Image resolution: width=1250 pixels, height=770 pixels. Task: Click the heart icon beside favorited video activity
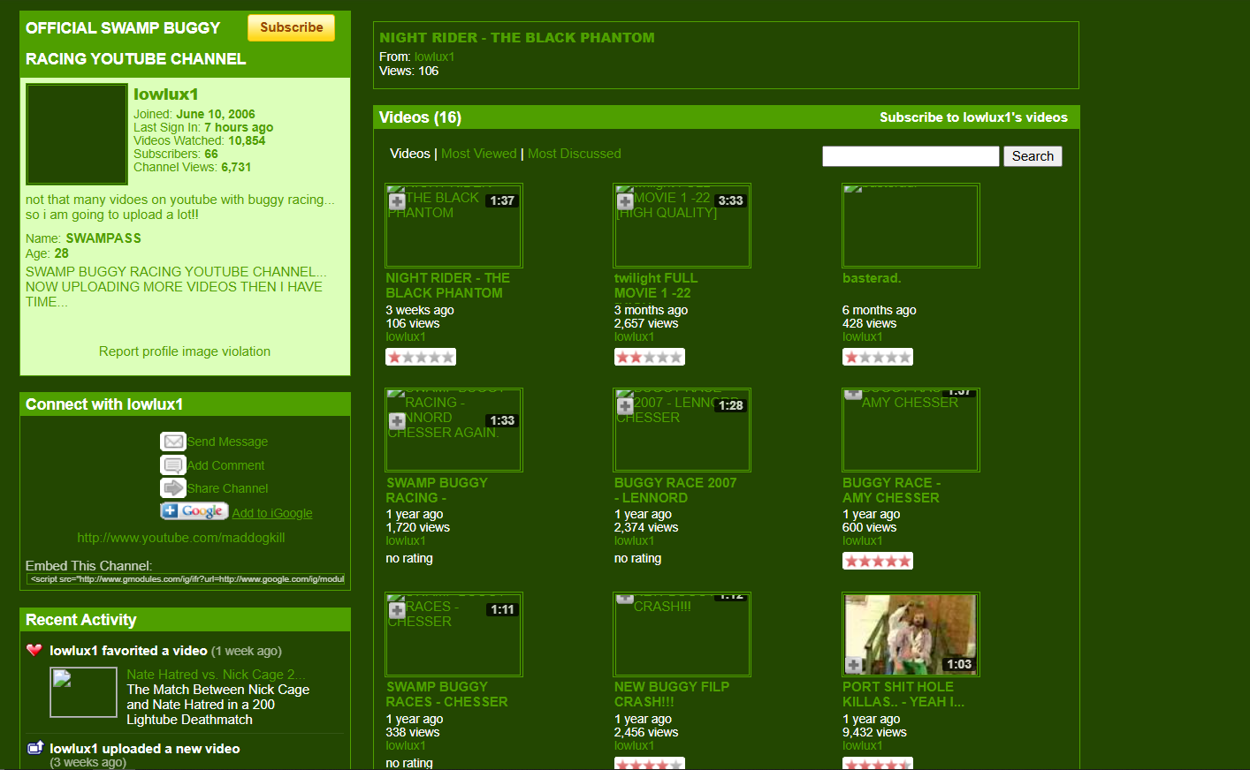pyautogui.click(x=34, y=650)
